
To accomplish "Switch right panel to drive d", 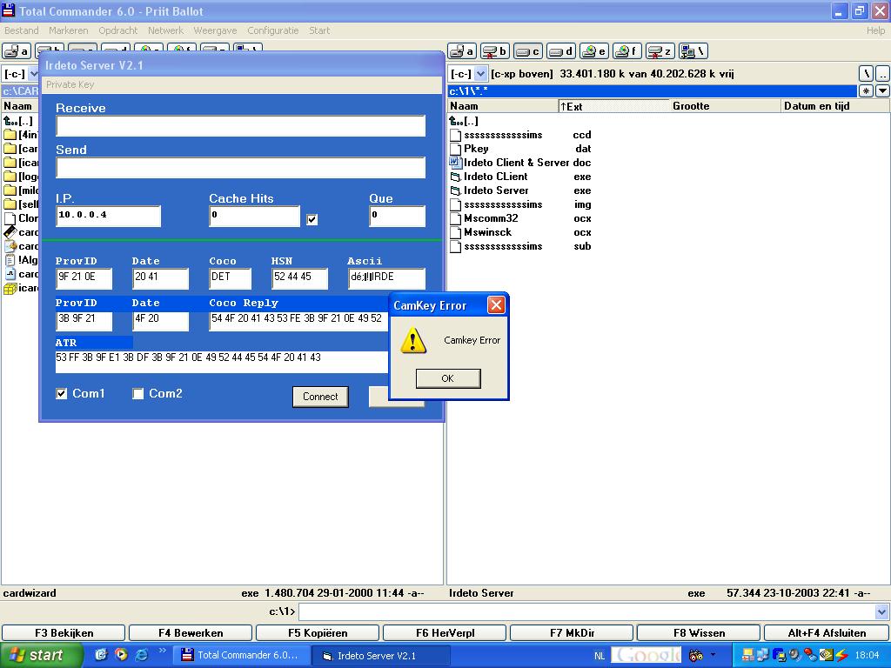I will [560, 51].
